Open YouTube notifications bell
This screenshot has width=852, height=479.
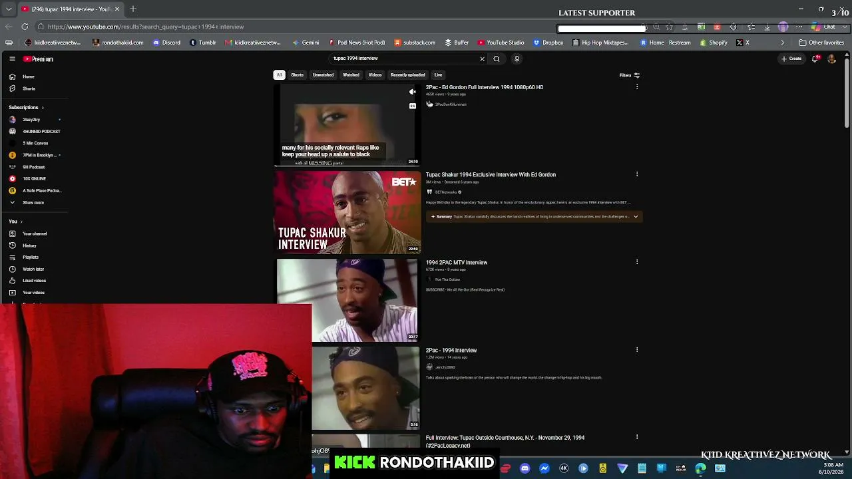coord(816,59)
